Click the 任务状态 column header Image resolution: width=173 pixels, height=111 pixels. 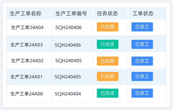pyautogui.click(x=107, y=14)
